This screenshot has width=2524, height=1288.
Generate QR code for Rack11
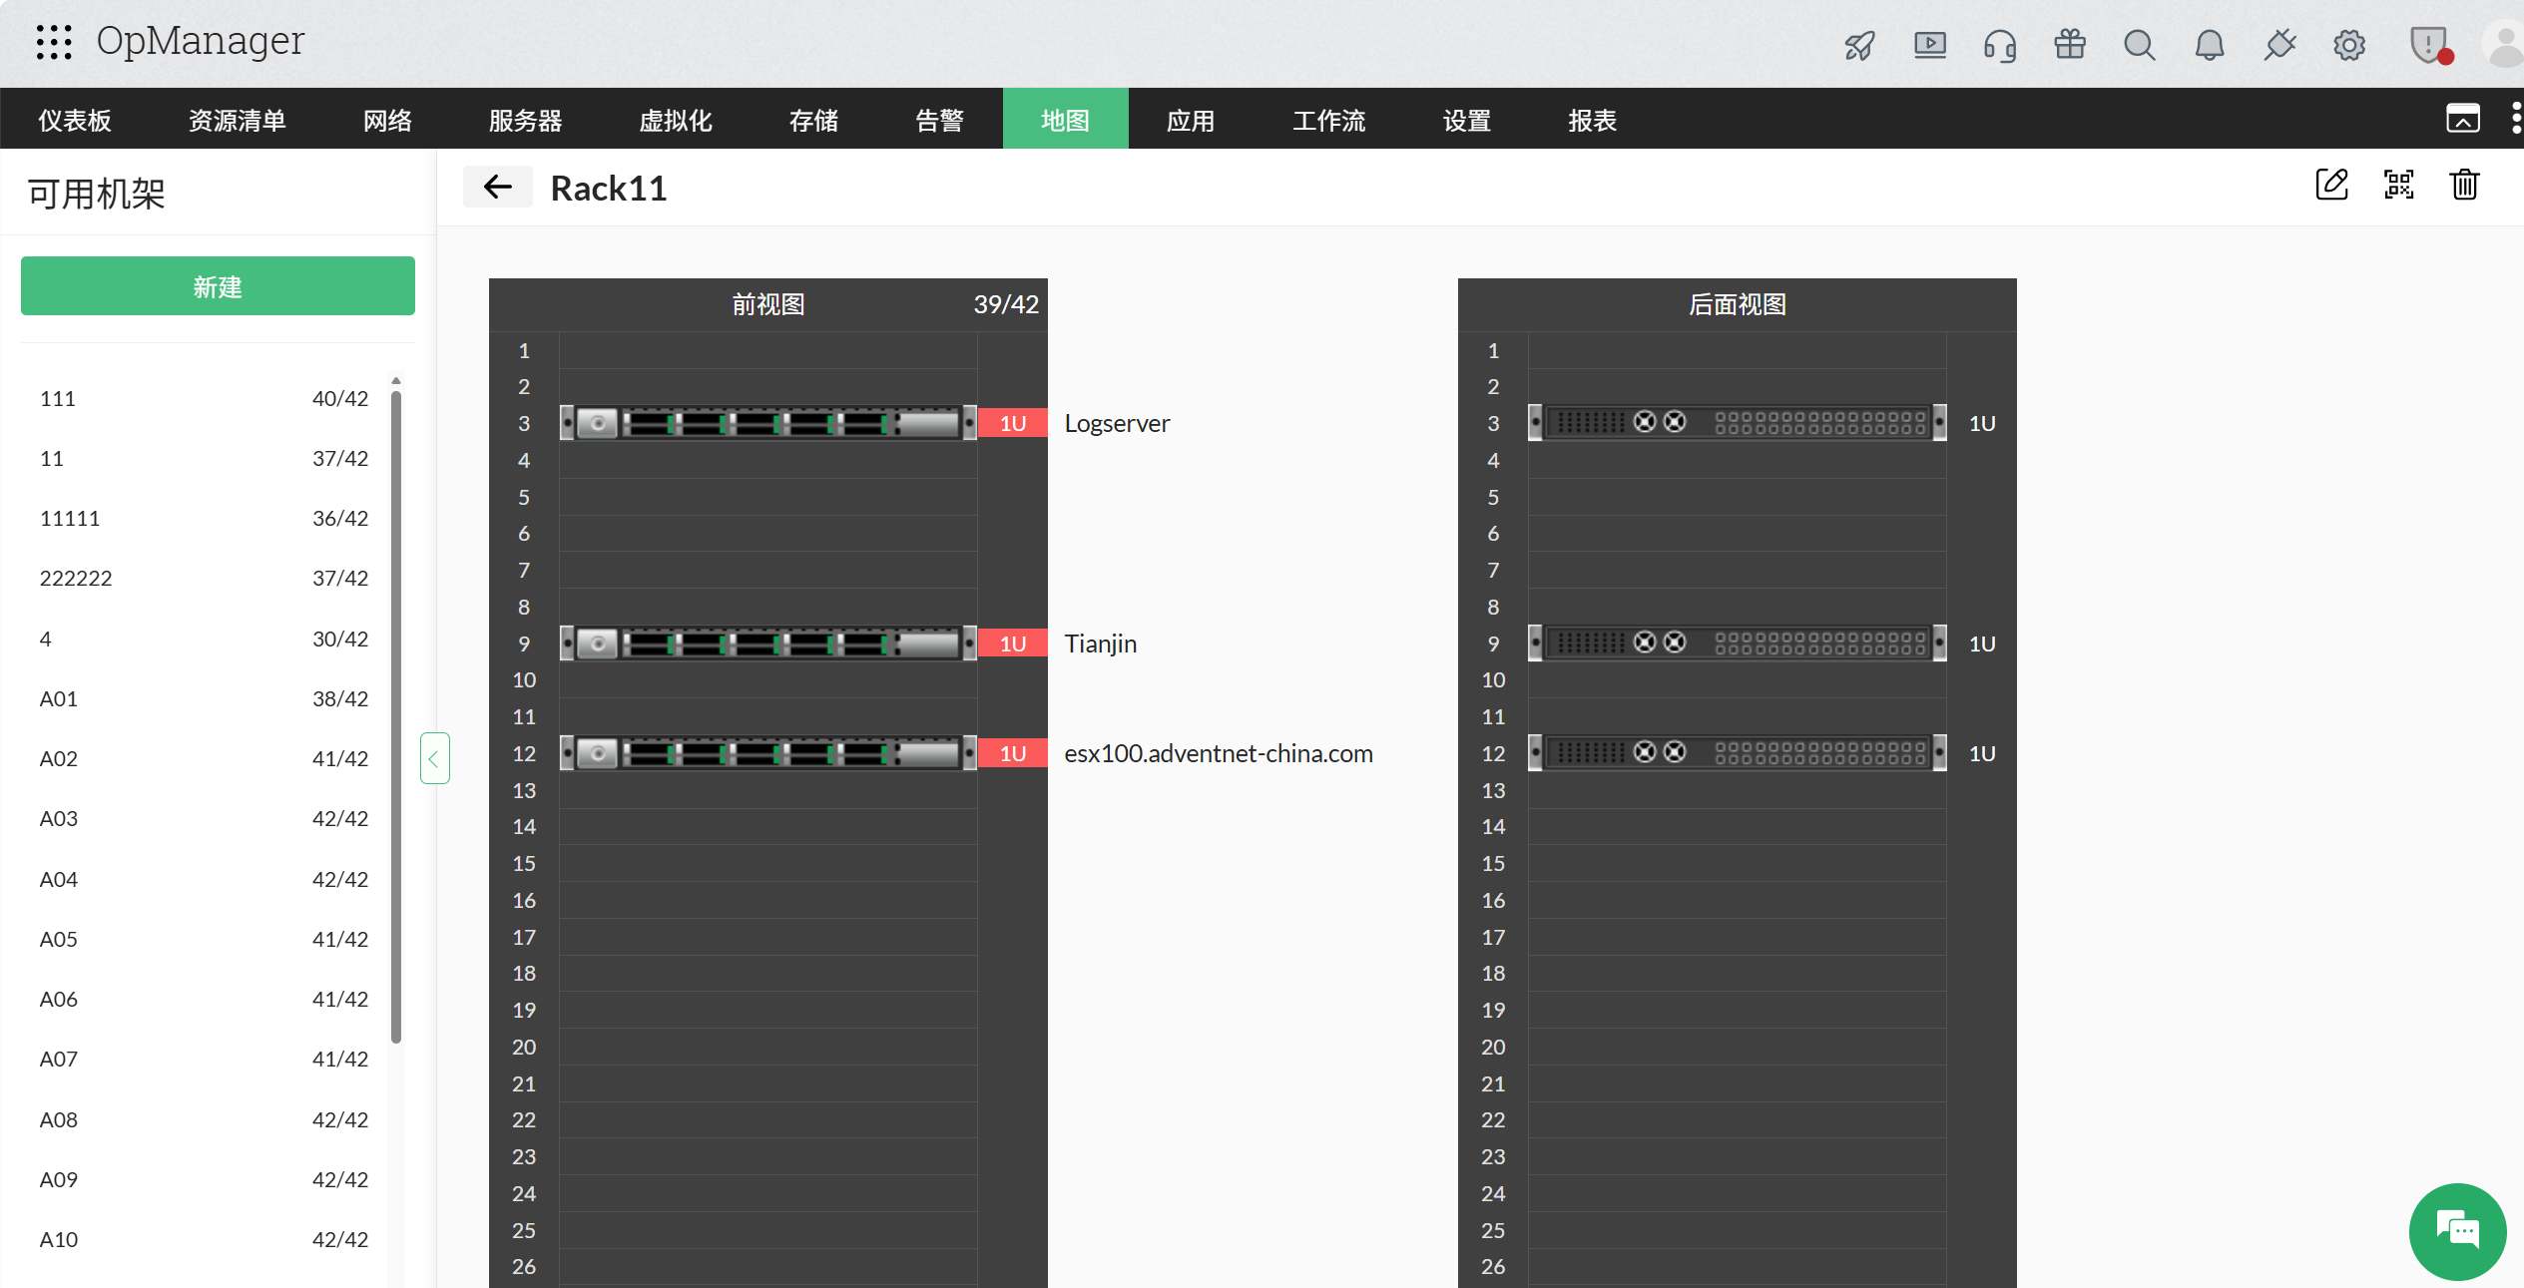coord(2399,185)
